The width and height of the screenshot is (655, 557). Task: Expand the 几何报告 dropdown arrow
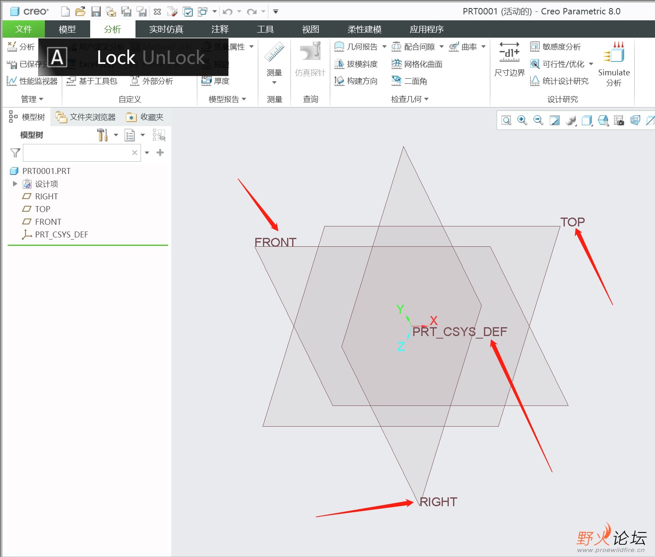pyautogui.click(x=384, y=47)
